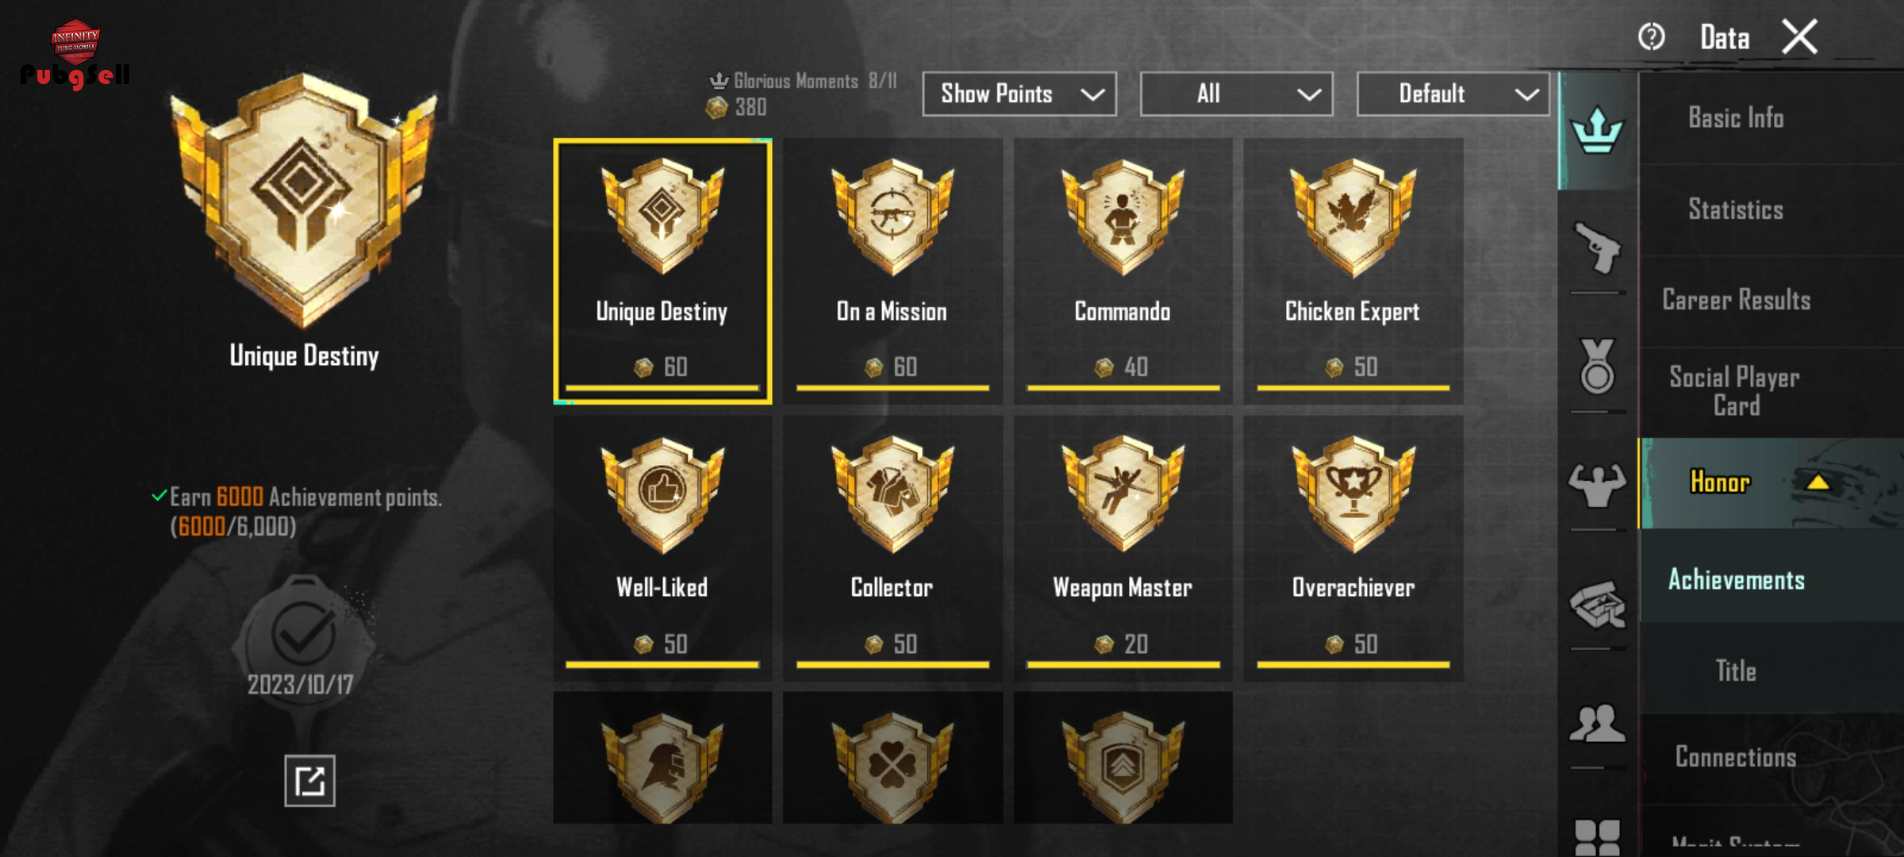Go to the Title submenu item

[x=1736, y=671]
